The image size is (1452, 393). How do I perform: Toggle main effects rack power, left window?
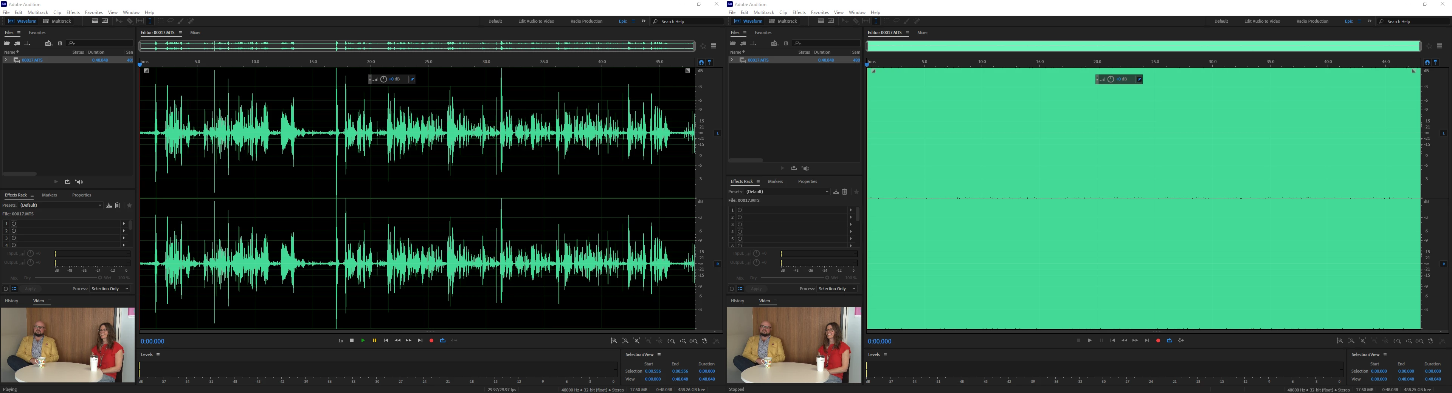tap(6, 289)
